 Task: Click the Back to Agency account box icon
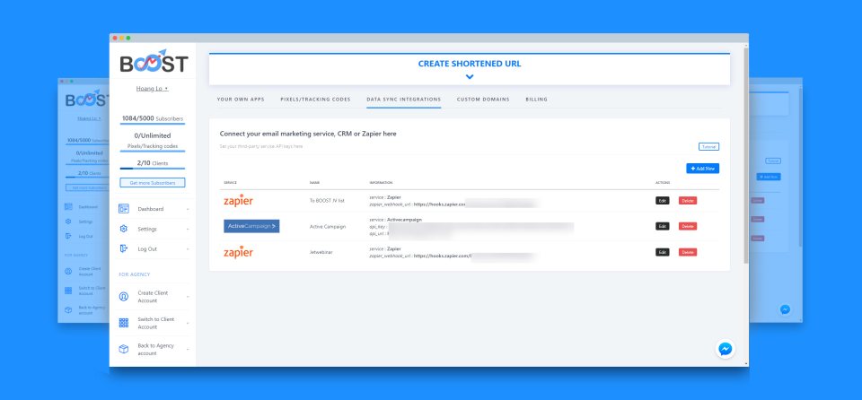(124, 350)
